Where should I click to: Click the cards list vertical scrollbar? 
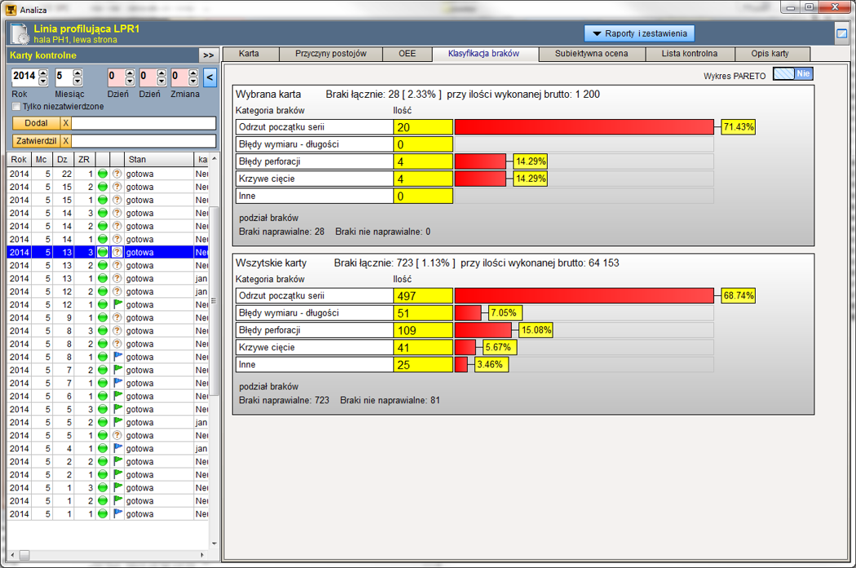pyautogui.click(x=214, y=351)
